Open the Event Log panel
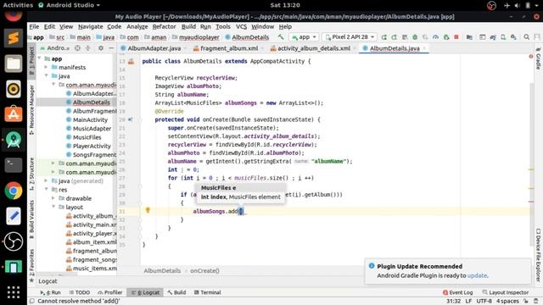 pos(457,292)
